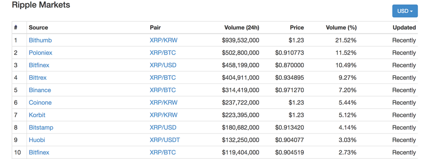425x159 pixels.
Task: Open the USD currency dropdown
Action: (x=405, y=11)
